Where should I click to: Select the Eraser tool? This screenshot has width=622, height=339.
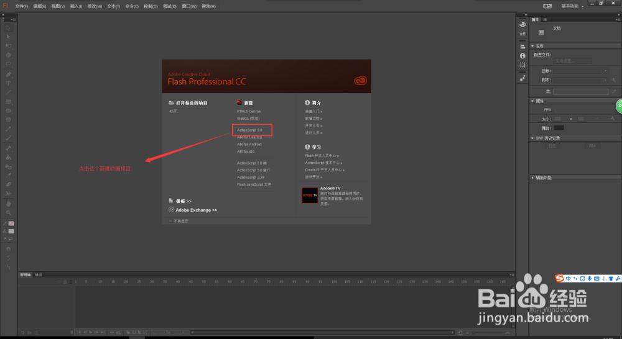tap(8, 184)
